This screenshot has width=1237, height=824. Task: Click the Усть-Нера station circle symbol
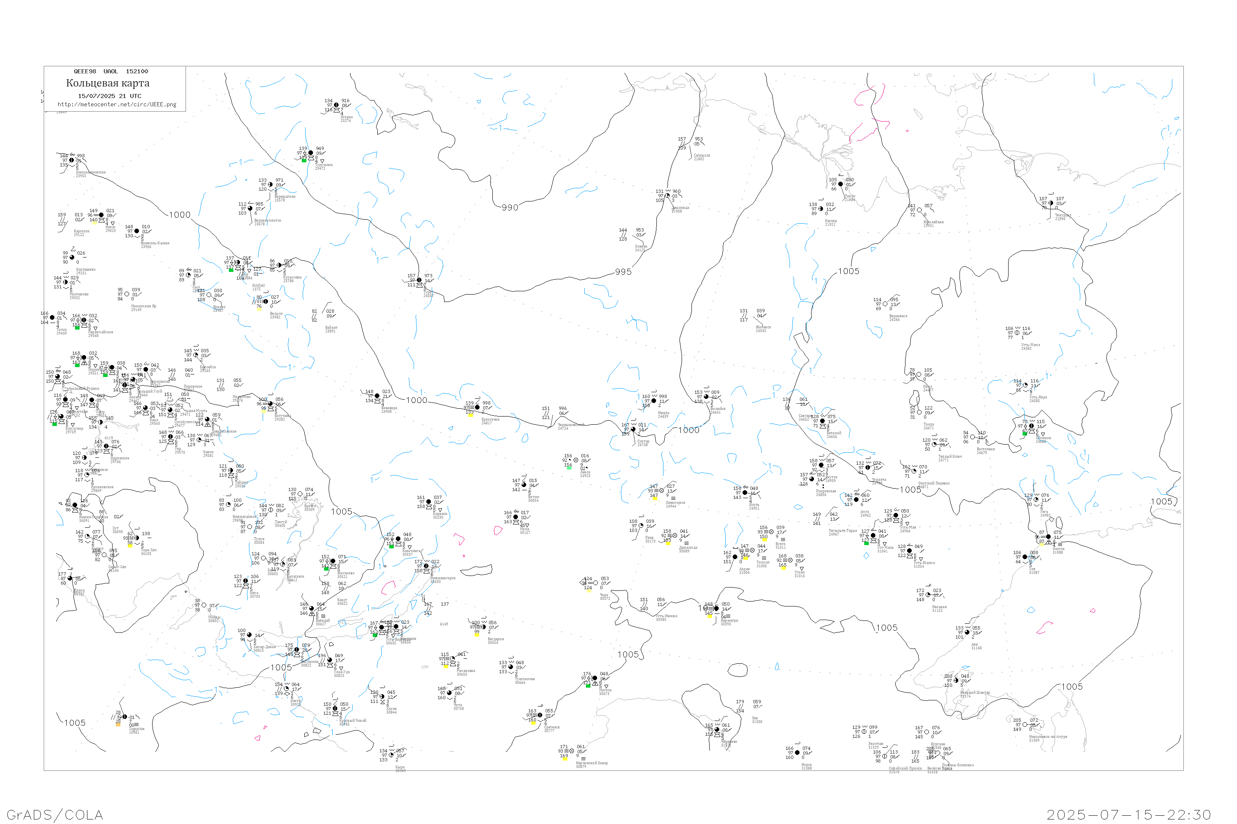pos(1025,385)
